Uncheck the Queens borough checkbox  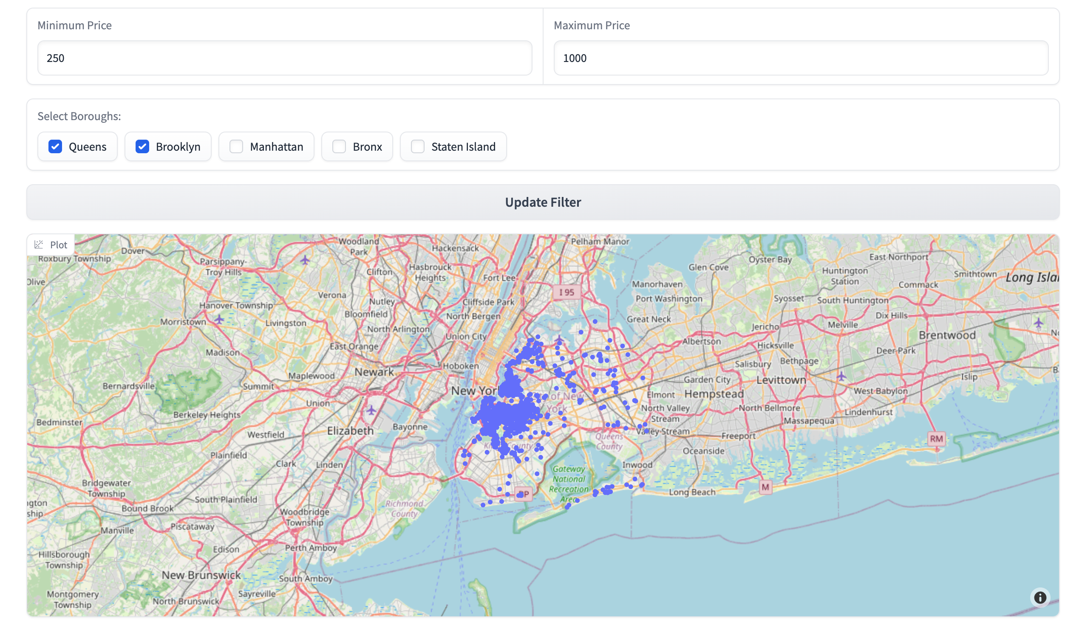(x=55, y=146)
